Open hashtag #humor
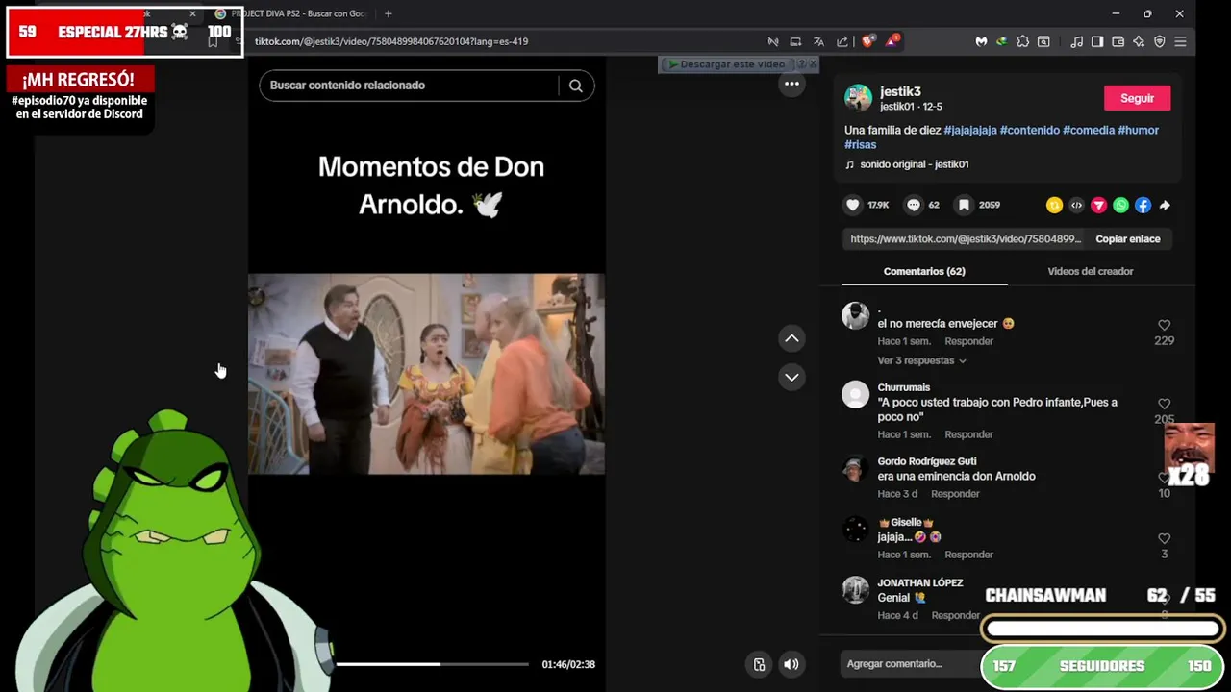This screenshot has height=692, width=1231. click(1138, 130)
